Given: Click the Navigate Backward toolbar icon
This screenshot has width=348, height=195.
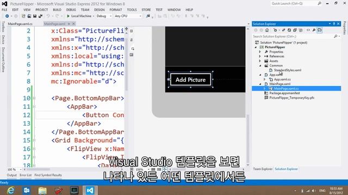Looking at the screenshot, I should click(x=7, y=16).
